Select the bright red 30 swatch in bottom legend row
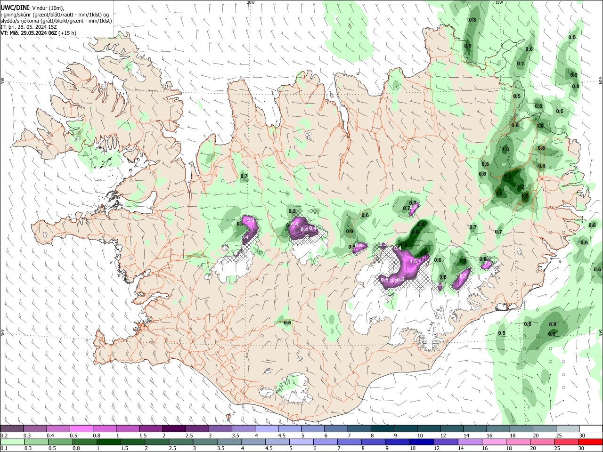This screenshot has width=603, height=452. tap(591, 442)
